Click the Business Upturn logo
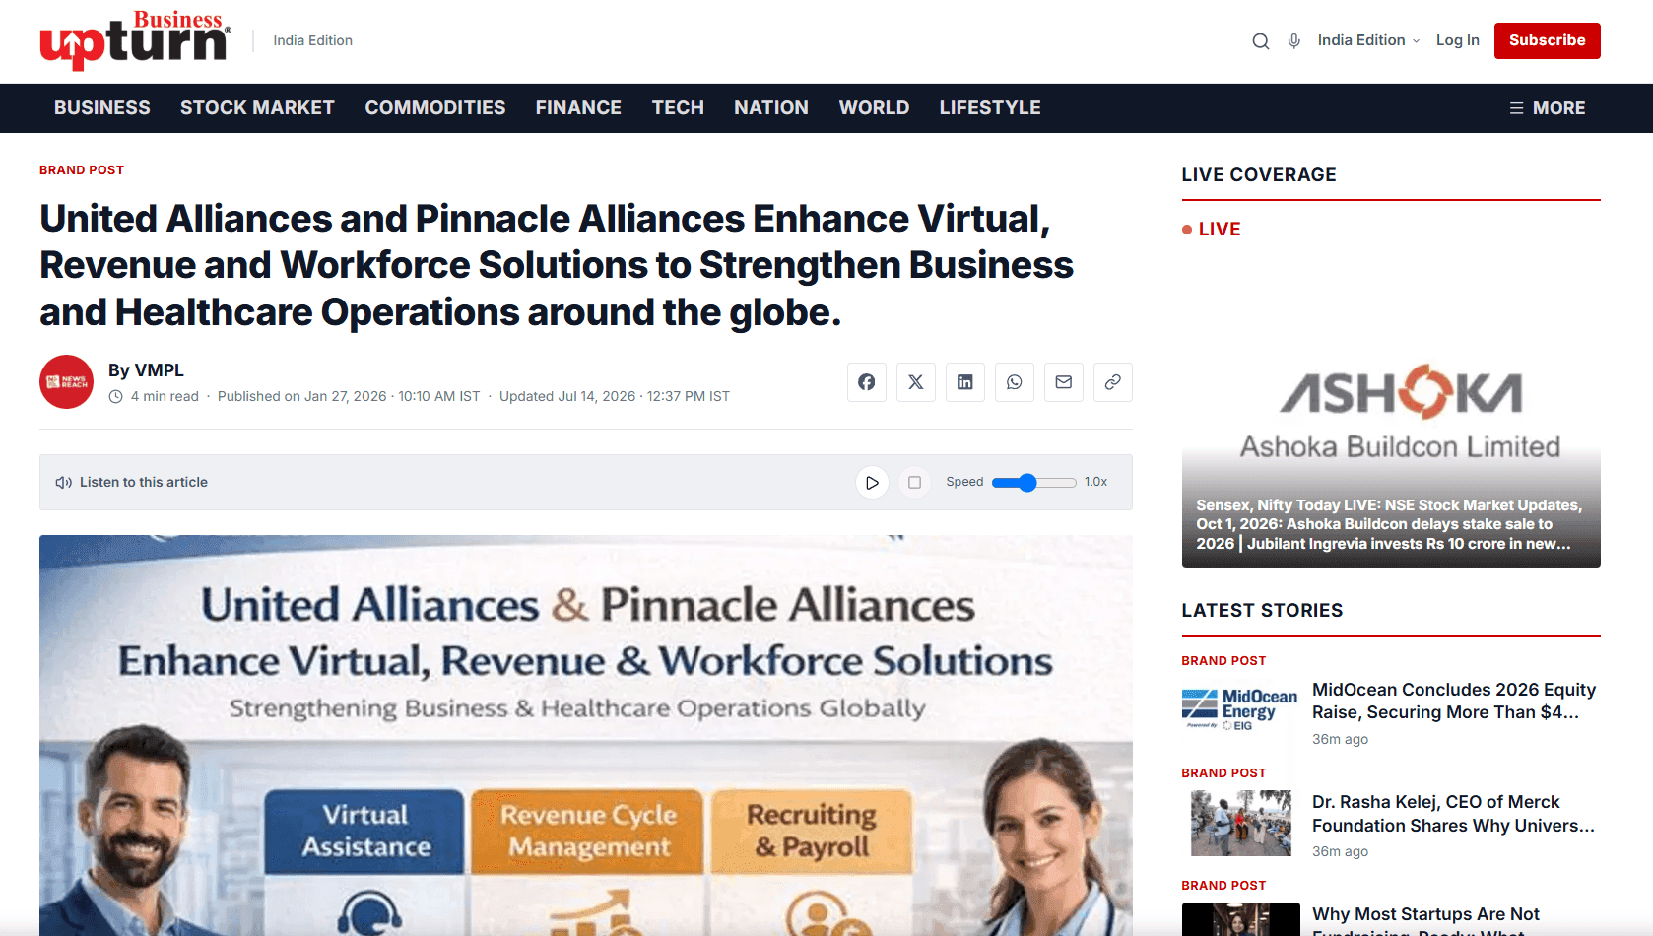Screen dimensions: 1653x936 (x=135, y=40)
